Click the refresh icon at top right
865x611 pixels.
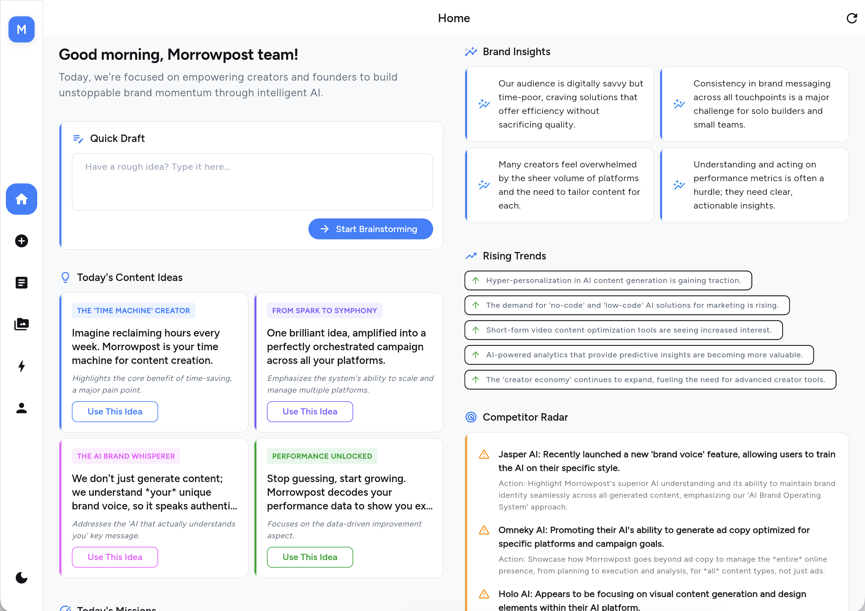852,18
